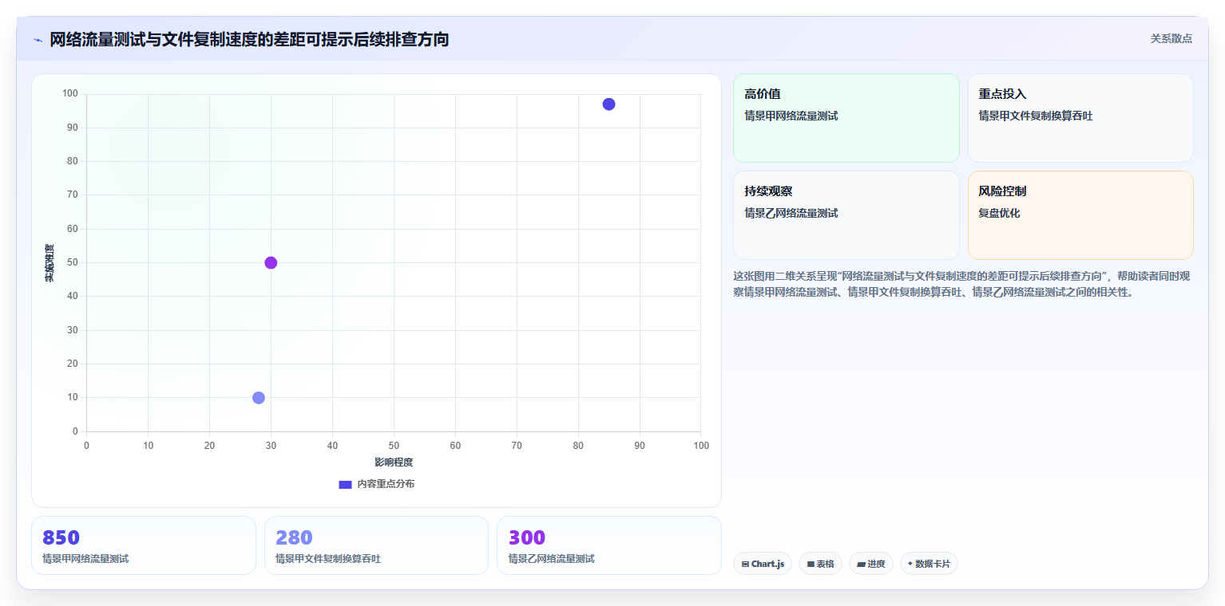Image resolution: width=1225 pixels, height=606 pixels.
Task: Click the 影响程度 x-axis title
Action: point(394,462)
